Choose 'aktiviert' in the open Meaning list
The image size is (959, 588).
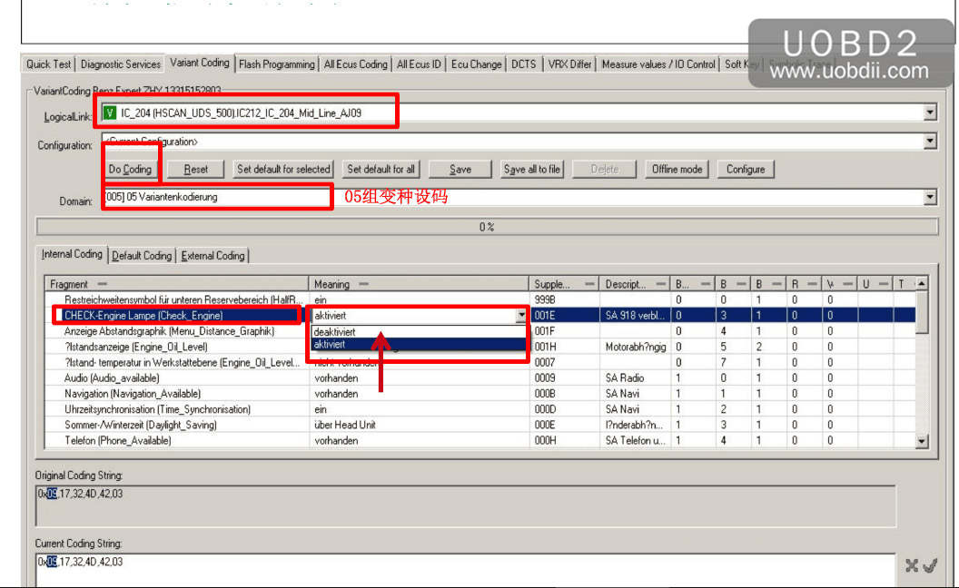[419, 345]
